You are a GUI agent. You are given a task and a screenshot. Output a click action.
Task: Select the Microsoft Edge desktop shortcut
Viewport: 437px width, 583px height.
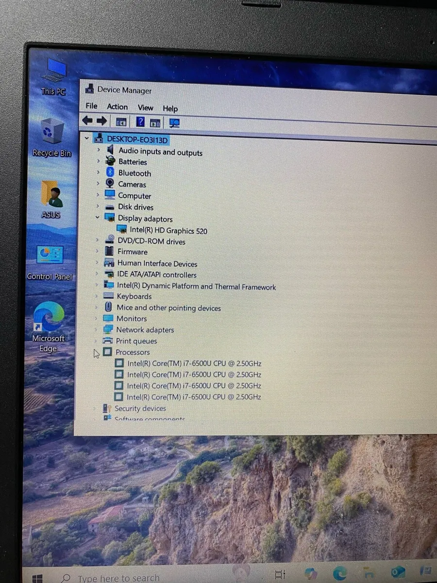49,327
